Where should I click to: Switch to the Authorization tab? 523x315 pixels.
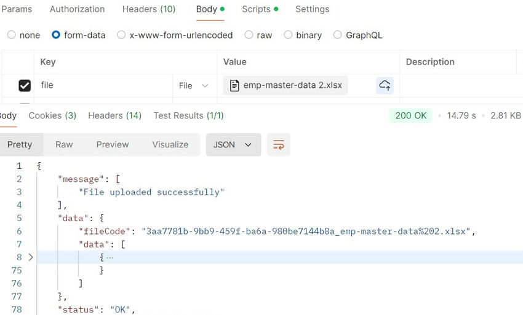(x=77, y=9)
